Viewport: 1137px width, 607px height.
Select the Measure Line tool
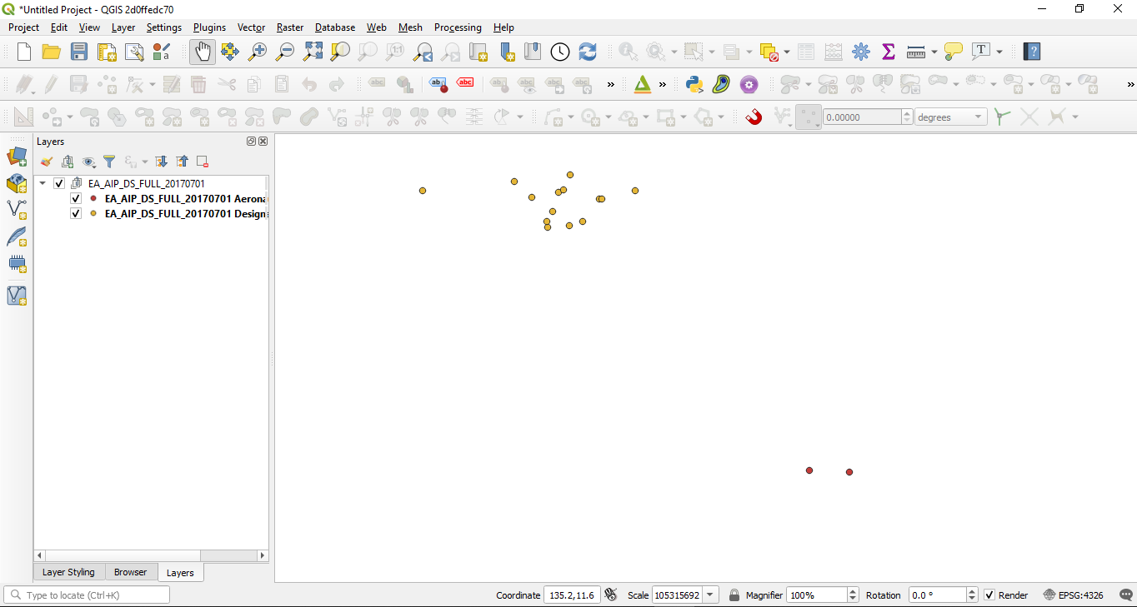click(916, 51)
